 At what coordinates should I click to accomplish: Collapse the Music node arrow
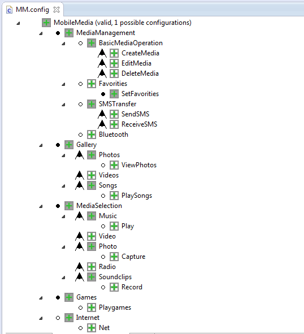63,216
